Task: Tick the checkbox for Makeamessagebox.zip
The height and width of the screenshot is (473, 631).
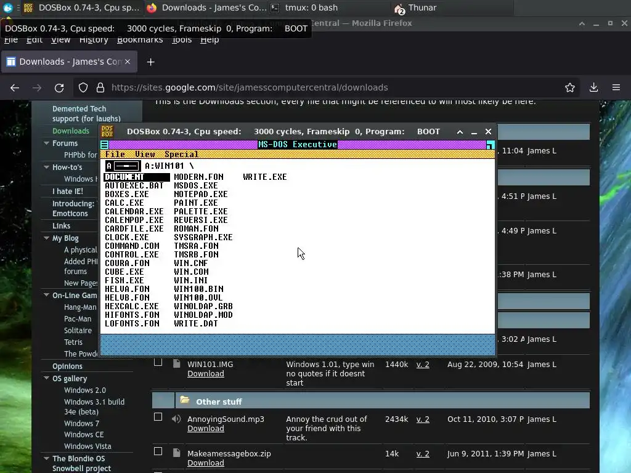Action: (158, 451)
